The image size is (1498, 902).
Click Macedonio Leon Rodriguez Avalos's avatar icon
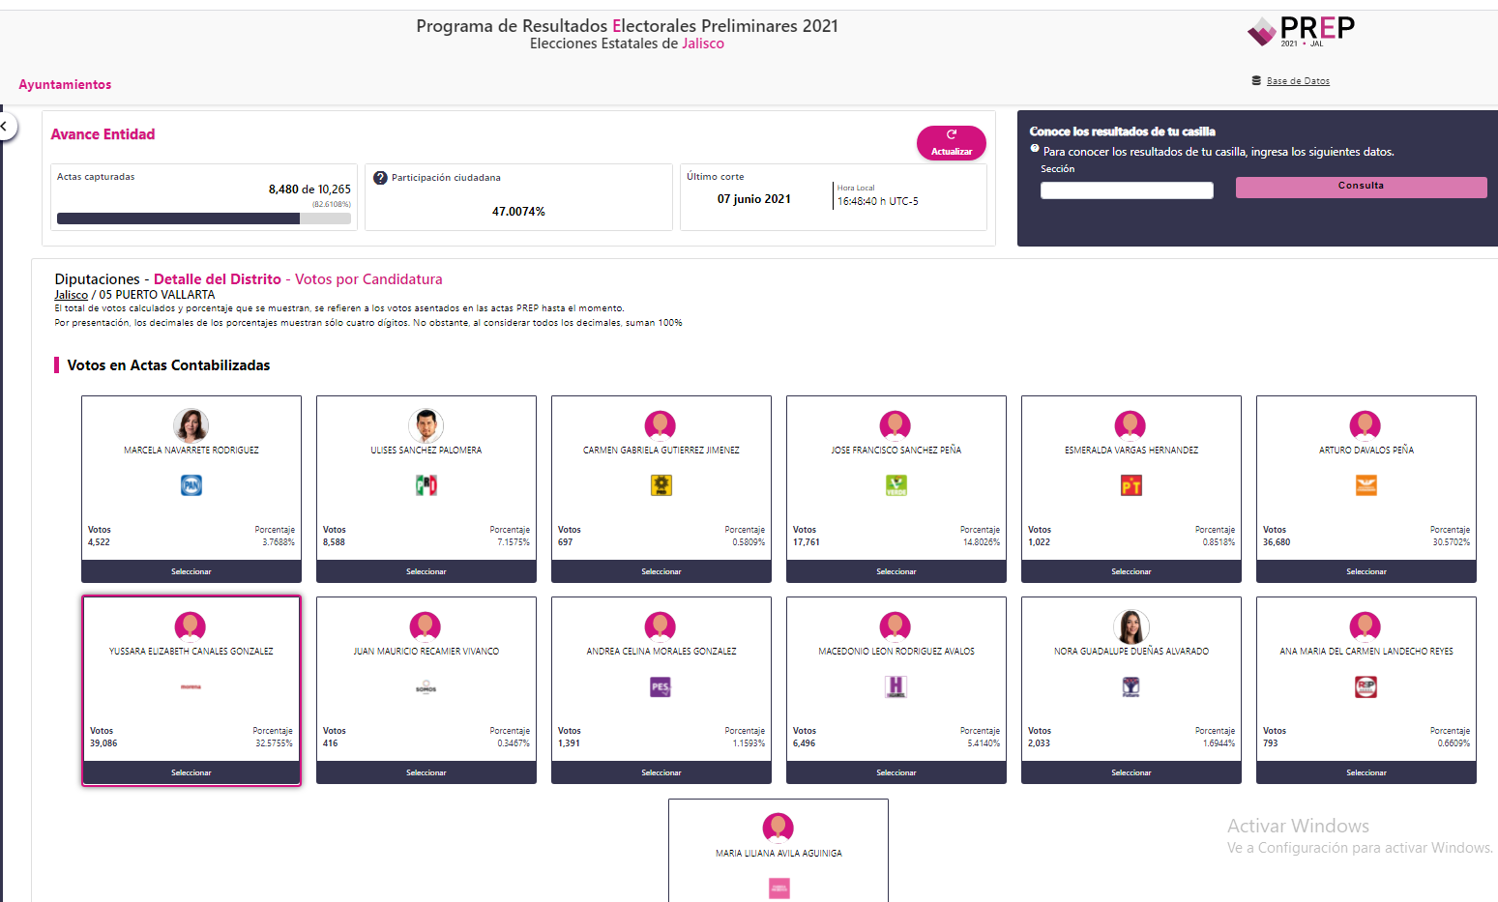click(x=896, y=626)
